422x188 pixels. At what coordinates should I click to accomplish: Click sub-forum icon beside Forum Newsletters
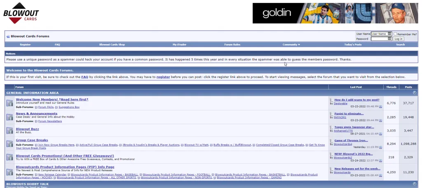[36, 121]
